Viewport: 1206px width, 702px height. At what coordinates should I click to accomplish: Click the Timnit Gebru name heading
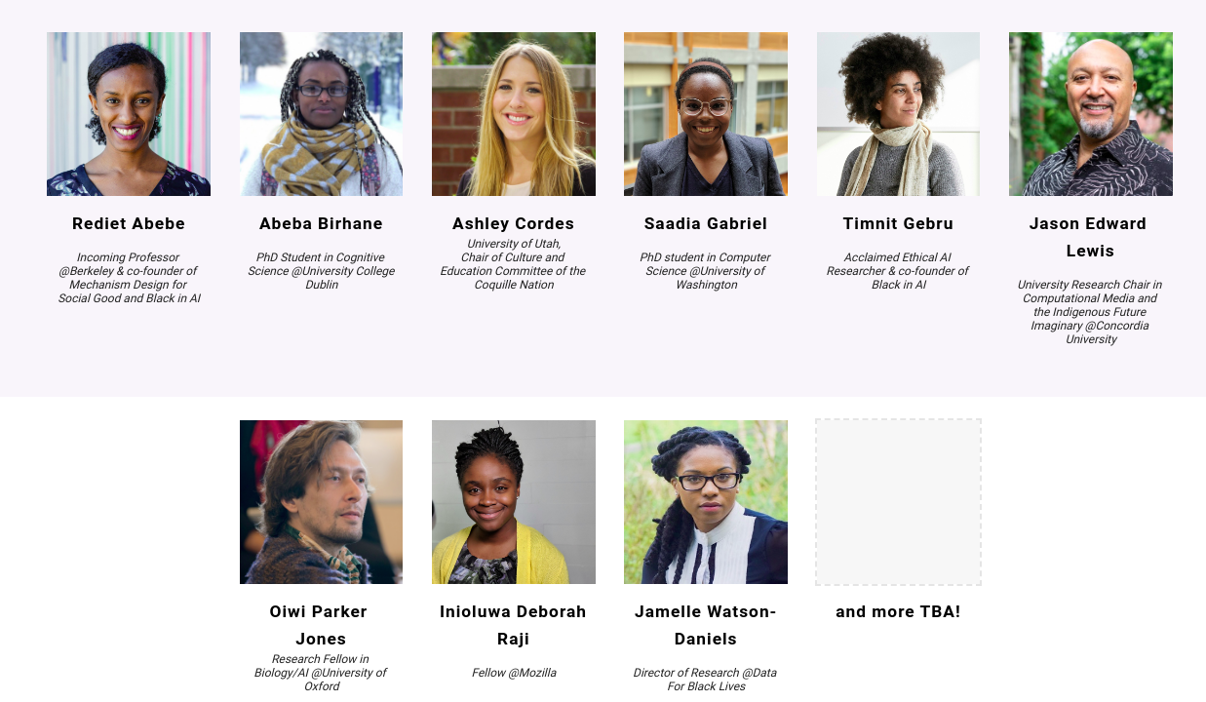tap(898, 223)
